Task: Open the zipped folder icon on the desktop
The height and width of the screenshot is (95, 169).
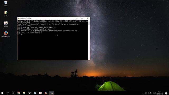Action: pos(6,14)
